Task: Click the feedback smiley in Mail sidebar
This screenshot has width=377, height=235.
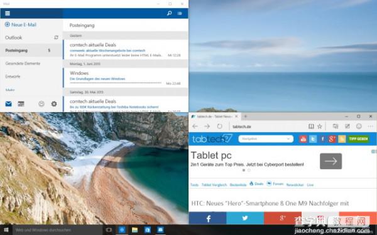Action: click(x=41, y=103)
